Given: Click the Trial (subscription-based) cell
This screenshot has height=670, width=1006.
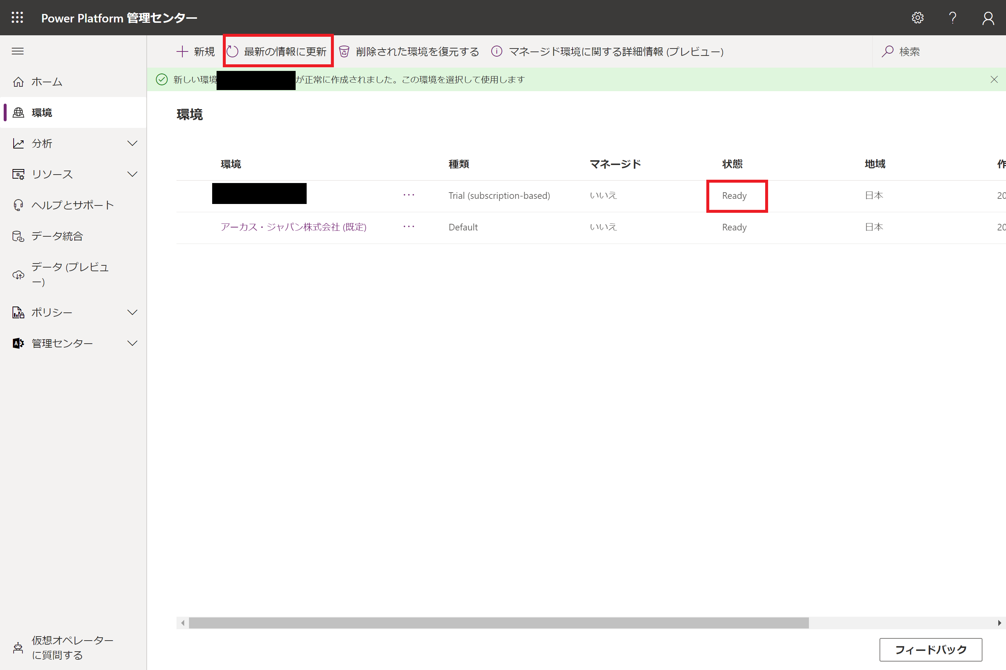Looking at the screenshot, I should click(499, 196).
